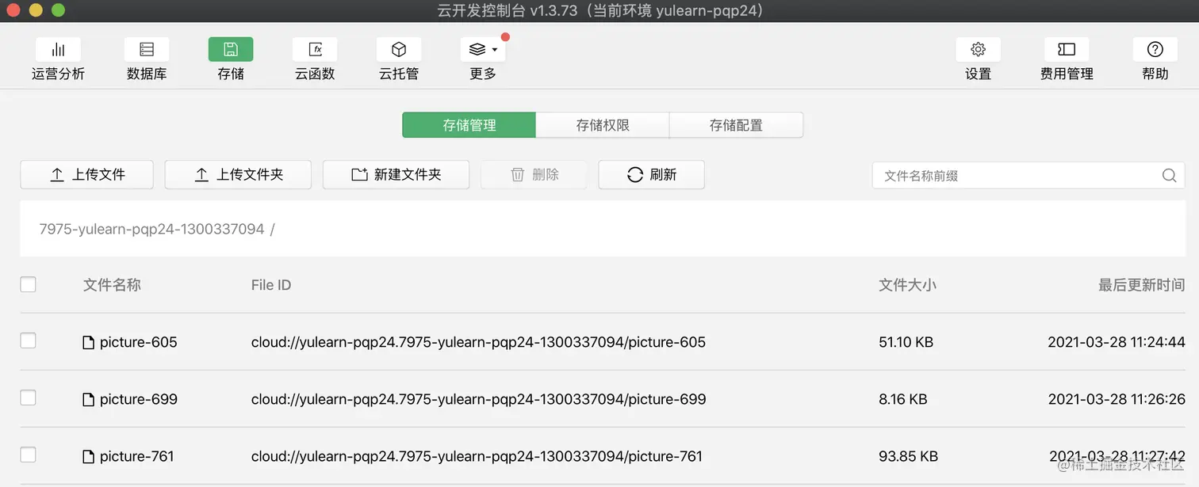Image resolution: width=1199 pixels, height=487 pixels.
Task: Click the search magnifier in the filename field
Action: coord(1169,175)
